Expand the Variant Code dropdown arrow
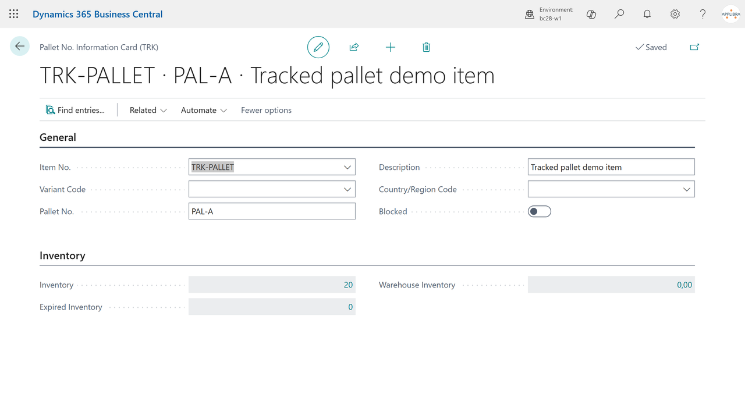The image size is (745, 419). click(x=347, y=189)
